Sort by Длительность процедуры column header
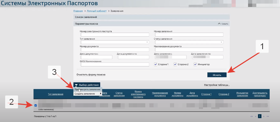 tap(260, 94)
